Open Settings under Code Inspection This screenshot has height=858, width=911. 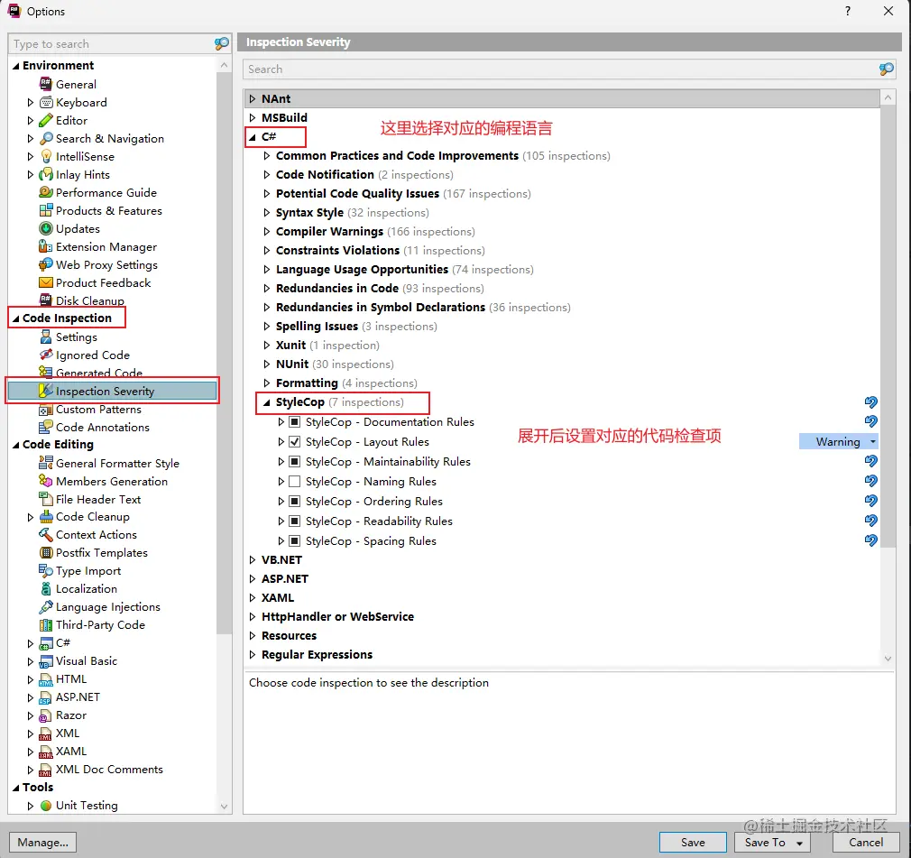76,337
